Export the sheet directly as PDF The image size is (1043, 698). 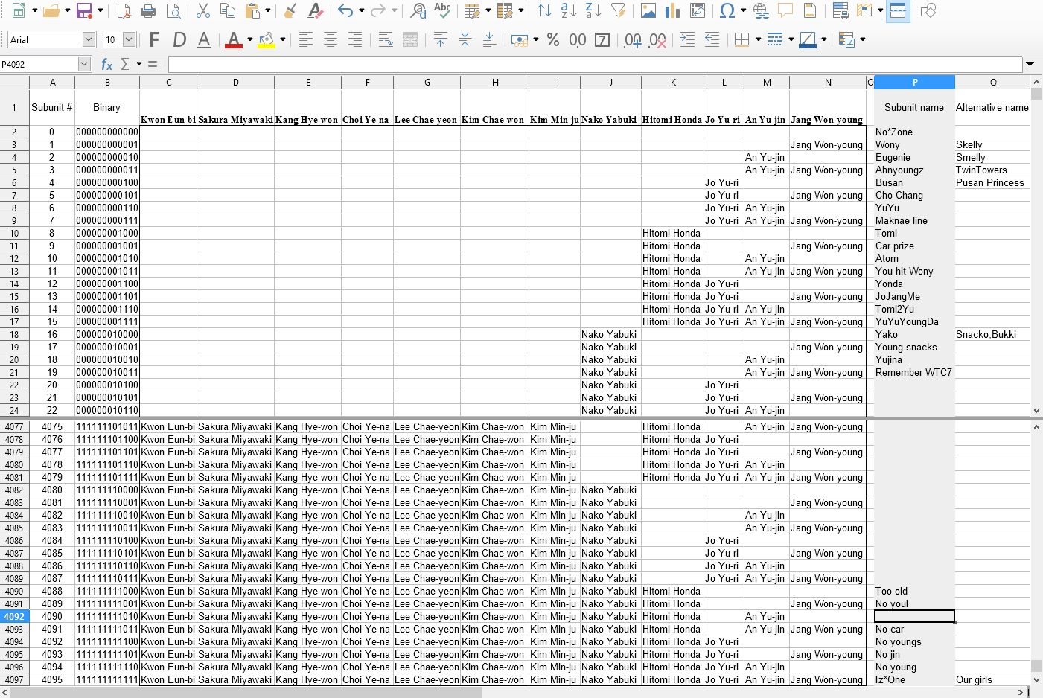tap(124, 10)
